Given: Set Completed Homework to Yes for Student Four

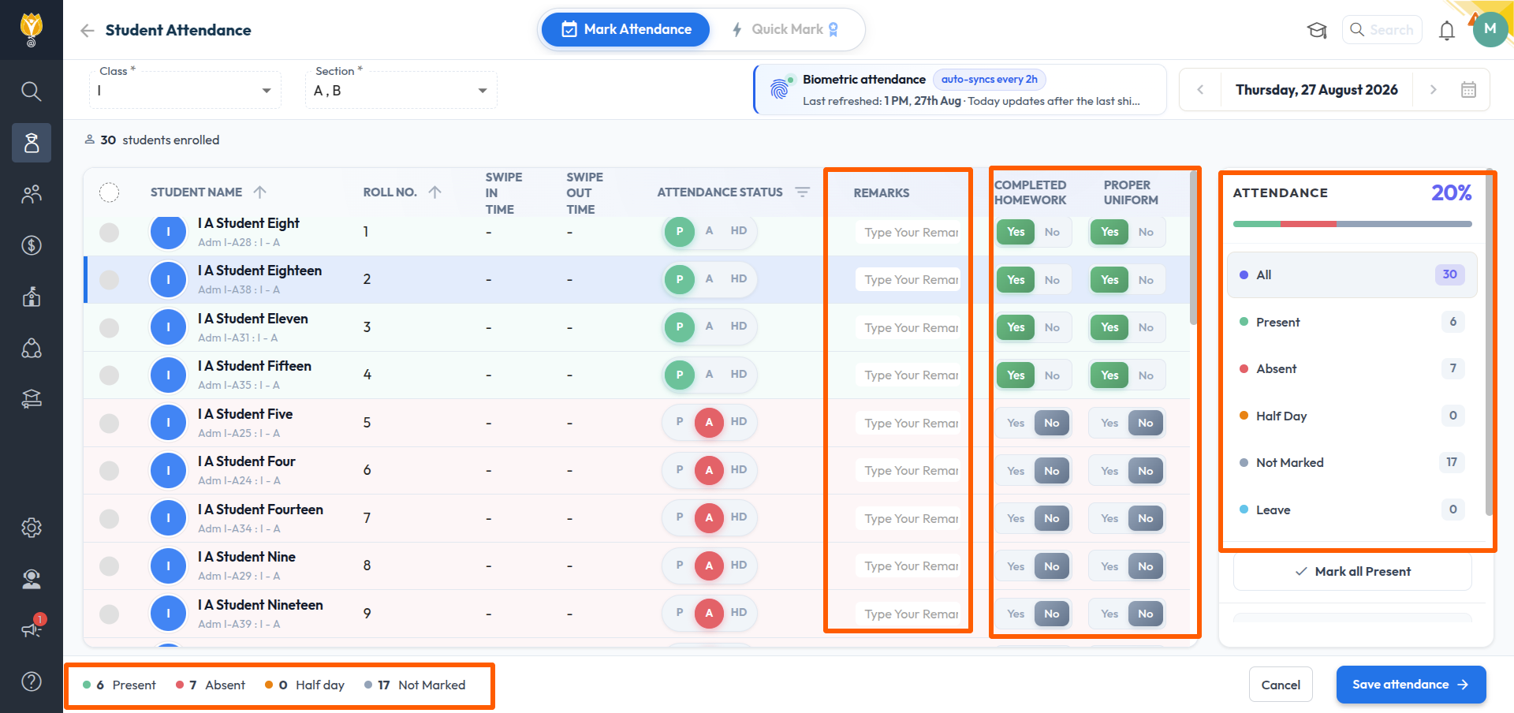Looking at the screenshot, I should pos(1016,471).
